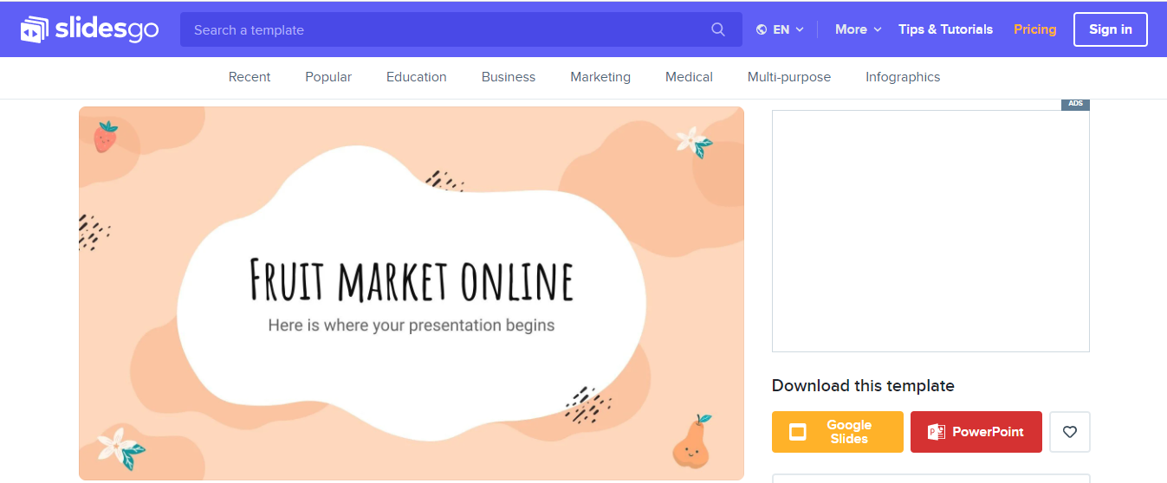Visit Tips & Tutorials page
The image size is (1167, 483).
click(945, 29)
